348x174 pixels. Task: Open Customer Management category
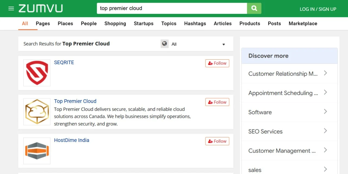(282, 151)
